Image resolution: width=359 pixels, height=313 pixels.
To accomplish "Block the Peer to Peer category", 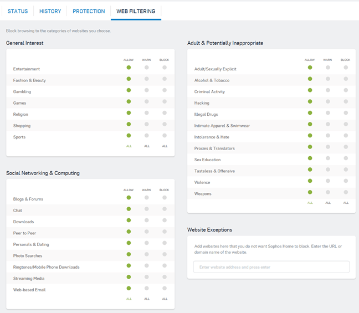I will coord(165,232).
